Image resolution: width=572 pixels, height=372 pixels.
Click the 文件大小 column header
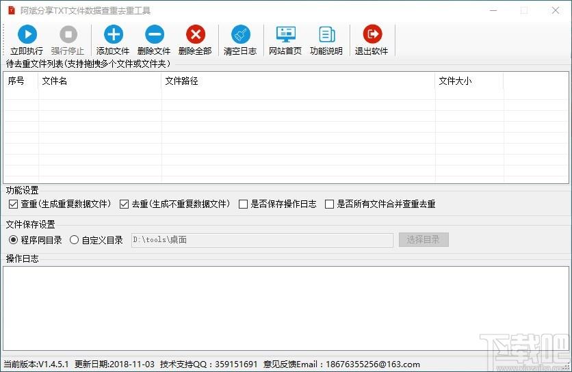tap(469, 81)
